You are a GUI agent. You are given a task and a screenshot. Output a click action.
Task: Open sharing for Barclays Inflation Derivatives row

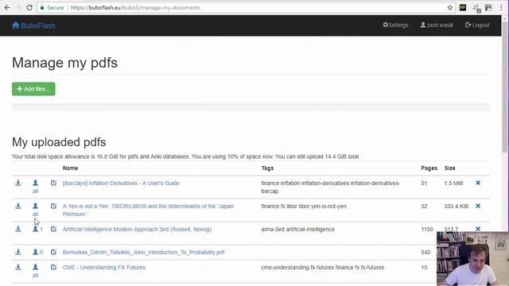(35, 187)
